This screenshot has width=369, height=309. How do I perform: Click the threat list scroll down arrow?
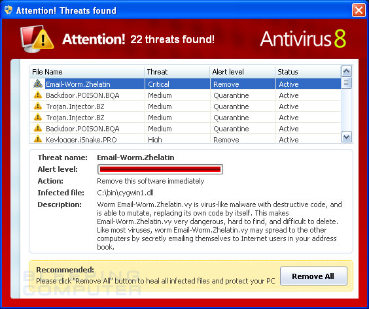pos(346,137)
